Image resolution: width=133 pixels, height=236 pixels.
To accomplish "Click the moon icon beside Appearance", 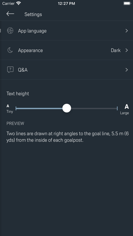I will (x=10, y=50).
